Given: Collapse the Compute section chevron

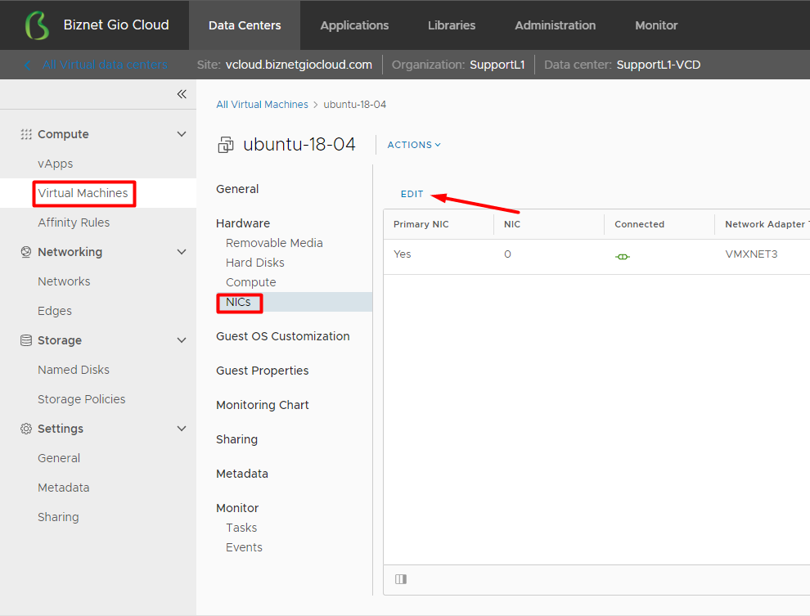Looking at the screenshot, I should 182,134.
